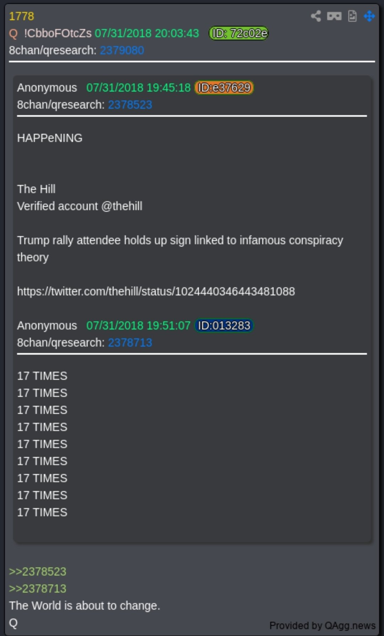
Task: Follow the >>2378713 reply reference
Action: click(x=38, y=589)
